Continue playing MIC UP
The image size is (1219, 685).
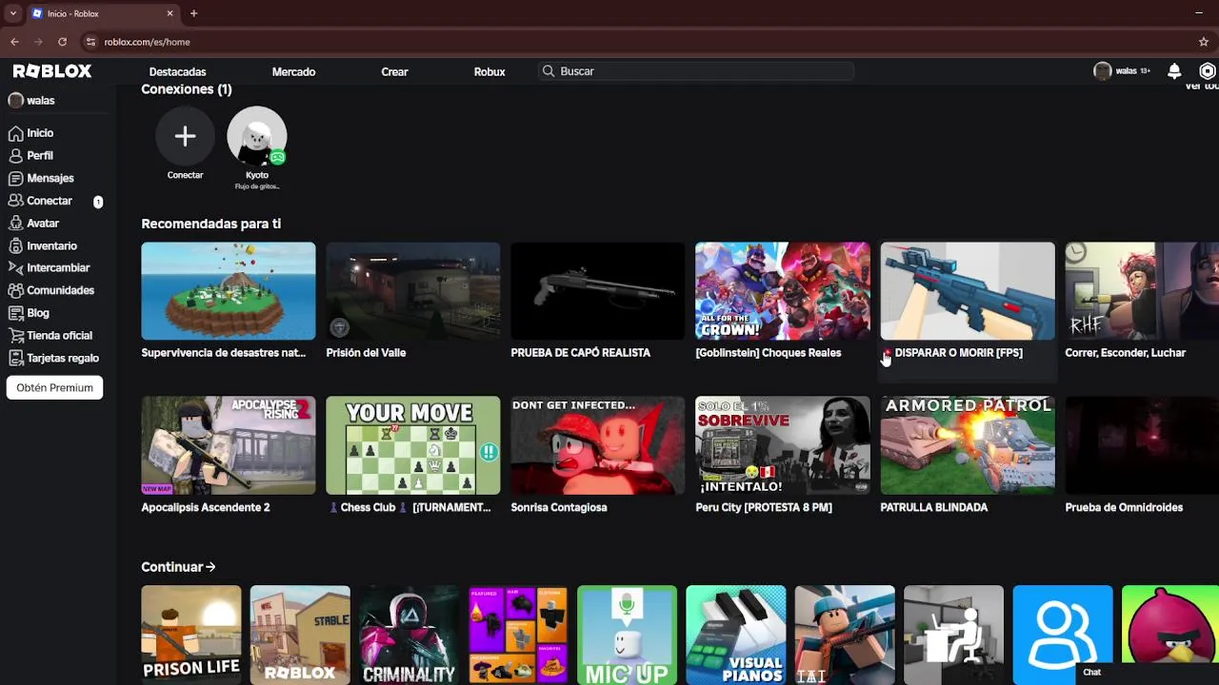627,635
